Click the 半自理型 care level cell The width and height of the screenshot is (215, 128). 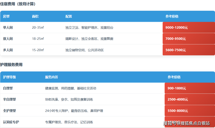(x=9, y=99)
